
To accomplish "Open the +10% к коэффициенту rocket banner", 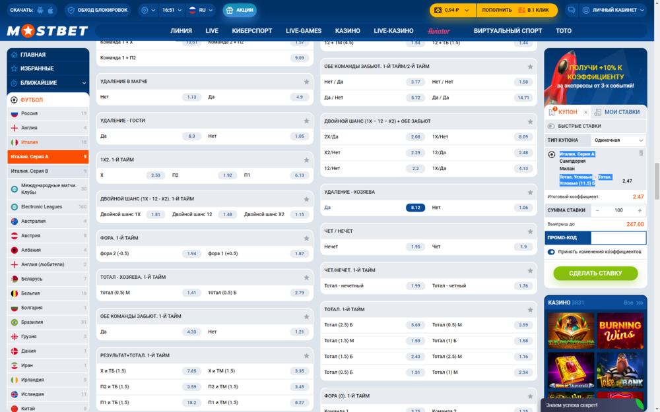I will 595,76.
